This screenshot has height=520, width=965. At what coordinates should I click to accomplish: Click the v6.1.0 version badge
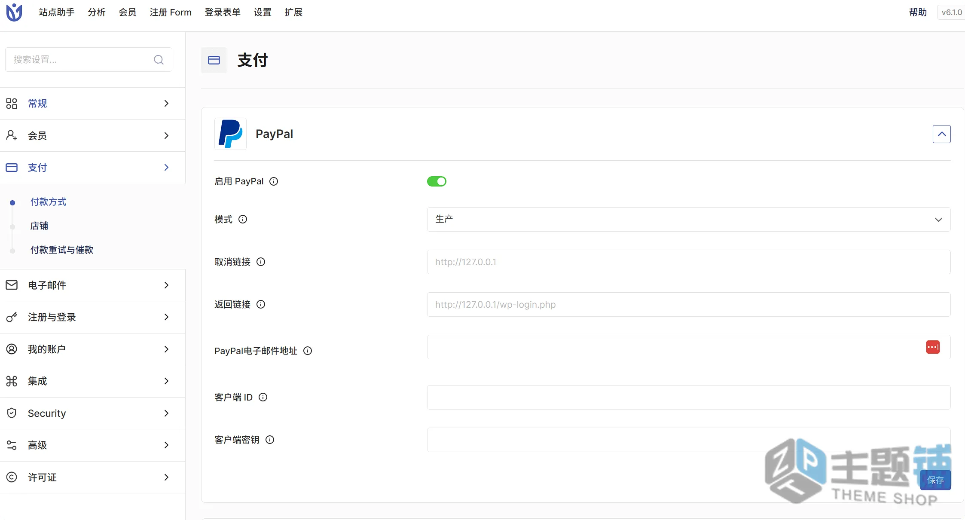pyautogui.click(x=951, y=12)
